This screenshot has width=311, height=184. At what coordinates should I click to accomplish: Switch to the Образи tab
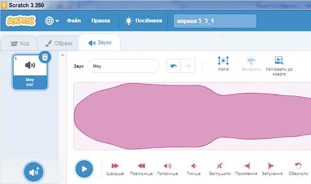(58, 43)
